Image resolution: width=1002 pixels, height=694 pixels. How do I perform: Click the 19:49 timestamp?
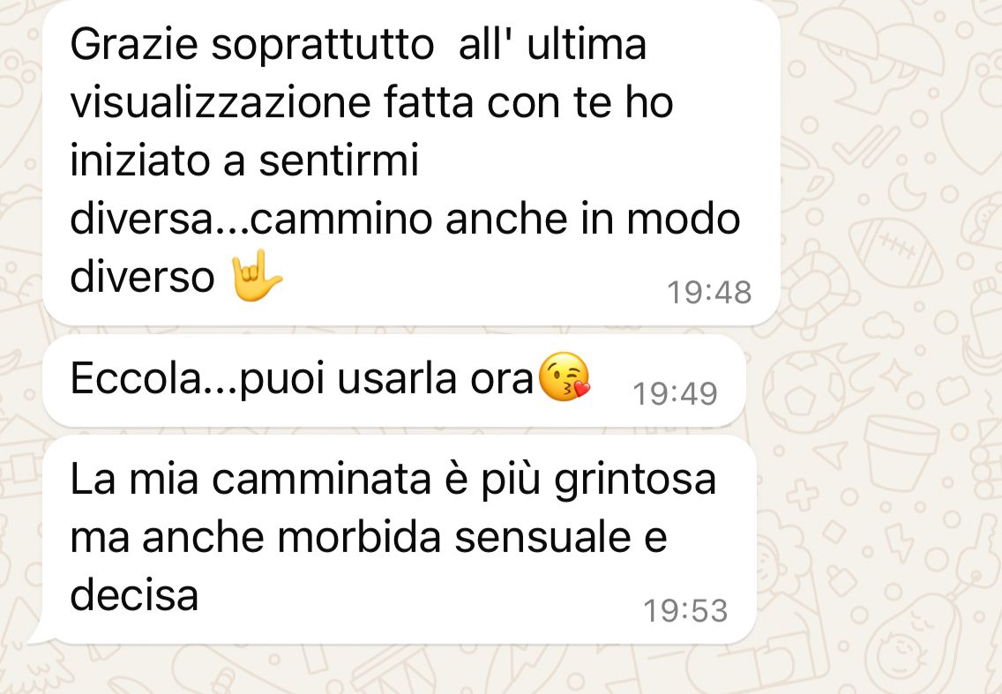[675, 393]
